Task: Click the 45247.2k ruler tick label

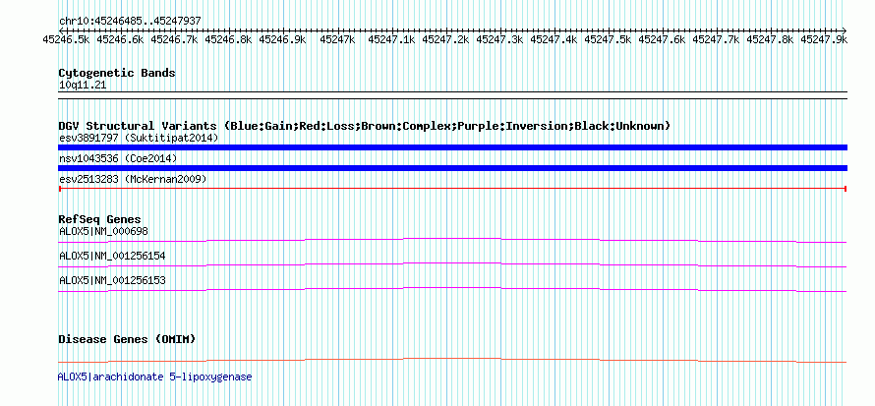Action: click(x=446, y=39)
